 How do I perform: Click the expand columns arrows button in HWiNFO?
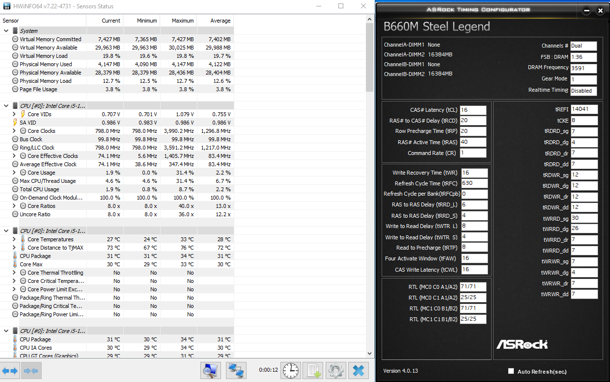10,371
